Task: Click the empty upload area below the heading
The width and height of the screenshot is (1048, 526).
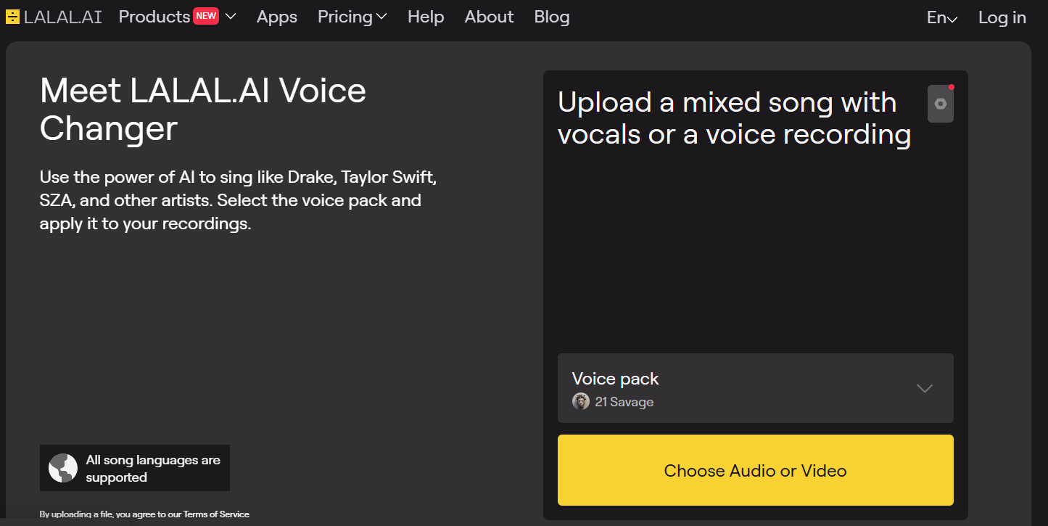Action: (754, 247)
